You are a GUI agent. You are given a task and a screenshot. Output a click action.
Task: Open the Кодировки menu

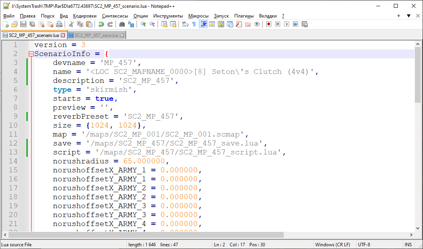click(85, 16)
